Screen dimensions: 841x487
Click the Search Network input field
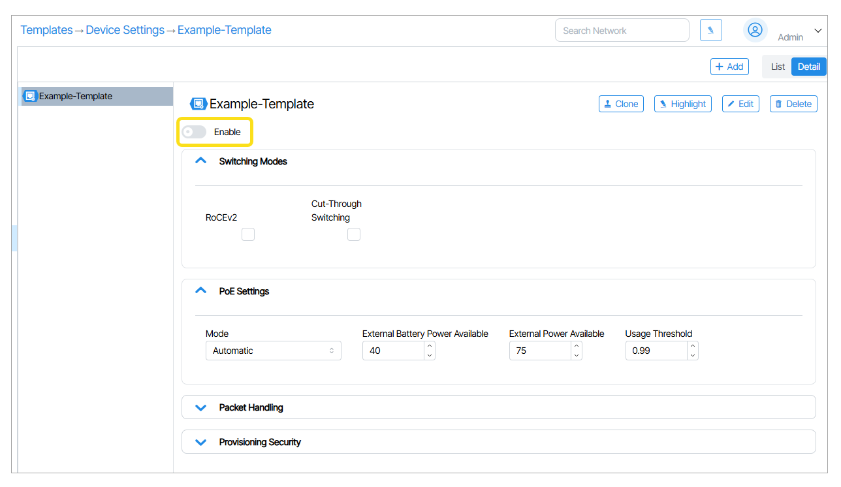coord(622,30)
